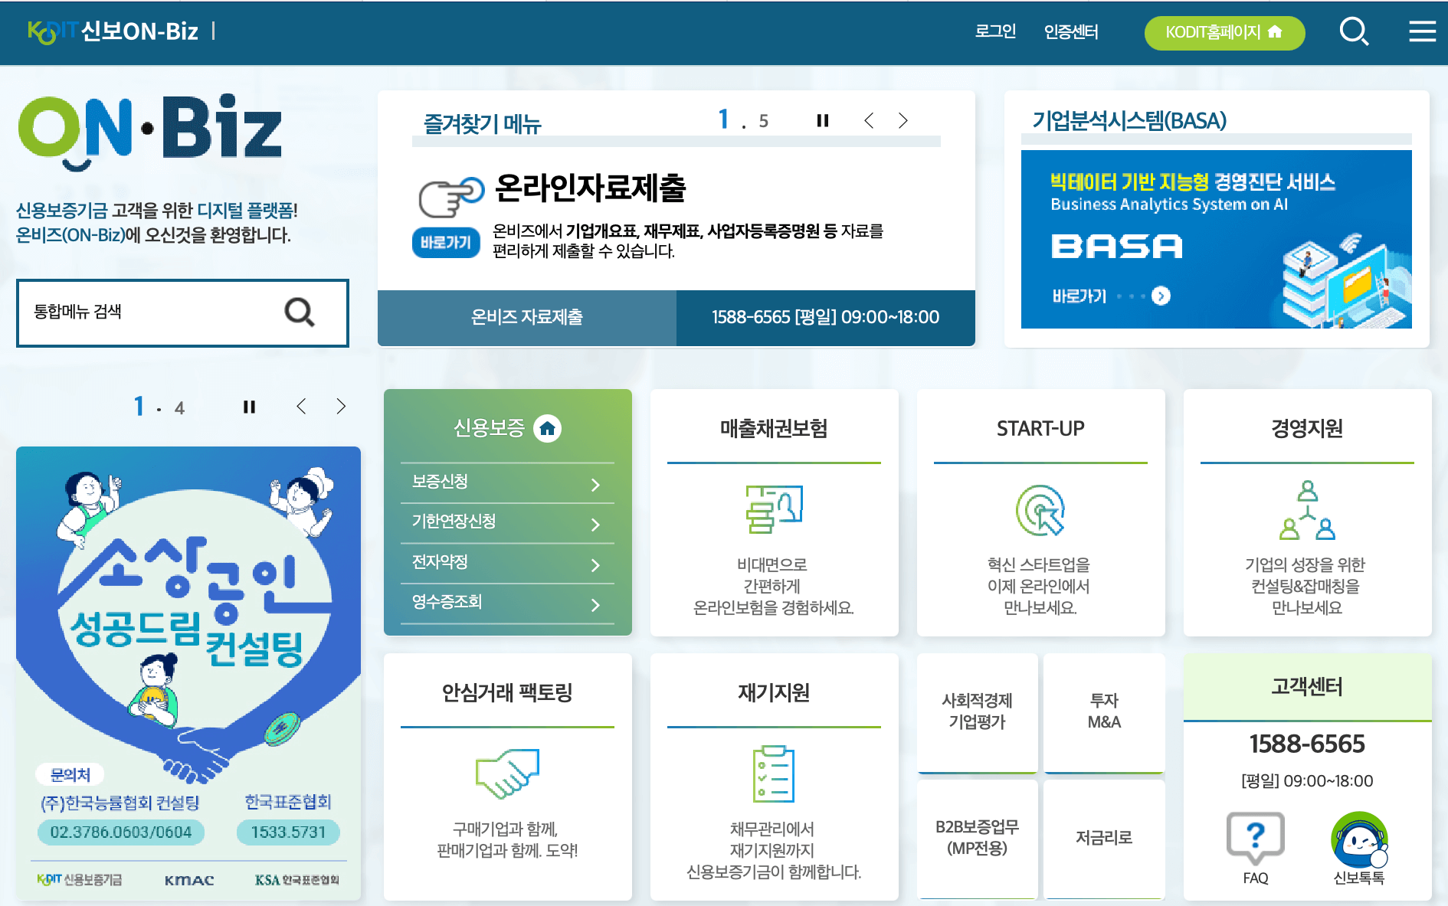This screenshot has height=906, width=1448.
Task: Open the B2B보증업무(MP전용) tile
Action: (x=977, y=838)
